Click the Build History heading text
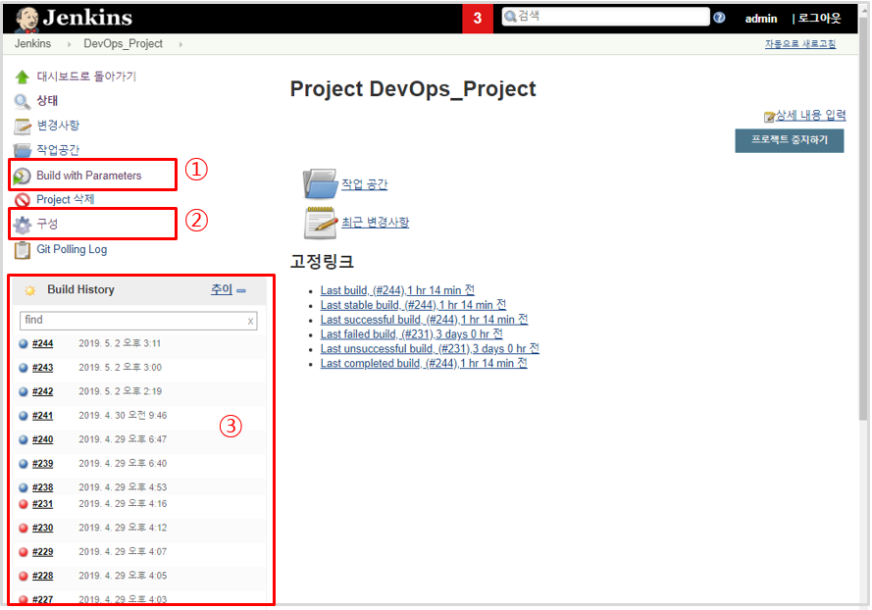Viewport: 872px width, 610px height. pyautogui.click(x=80, y=289)
